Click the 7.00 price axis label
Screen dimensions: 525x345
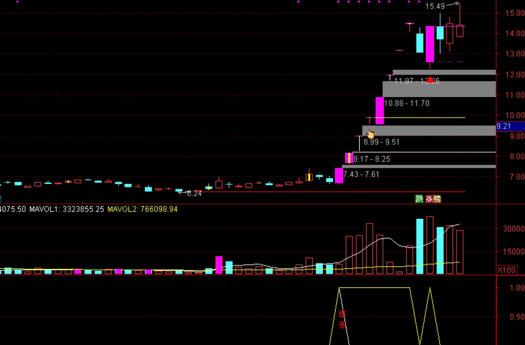pyautogui.click(x=517, y=177)
